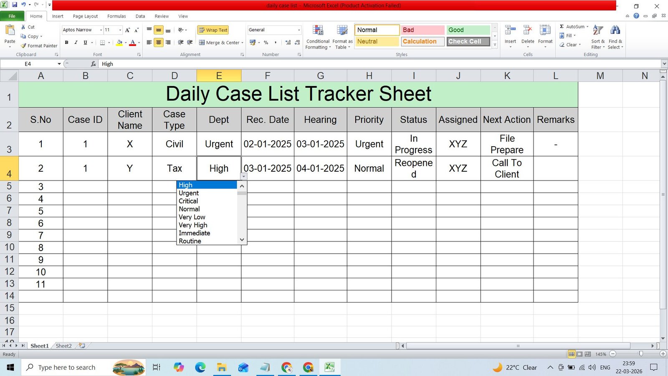Open the font name dropdown Aptos Narrow
Image resolution: width=668 pixels, height=376 pixels.
coord(101,30)
